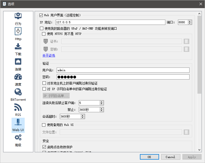
Task: Click the shield icon beside 证书
Action: 45,41
